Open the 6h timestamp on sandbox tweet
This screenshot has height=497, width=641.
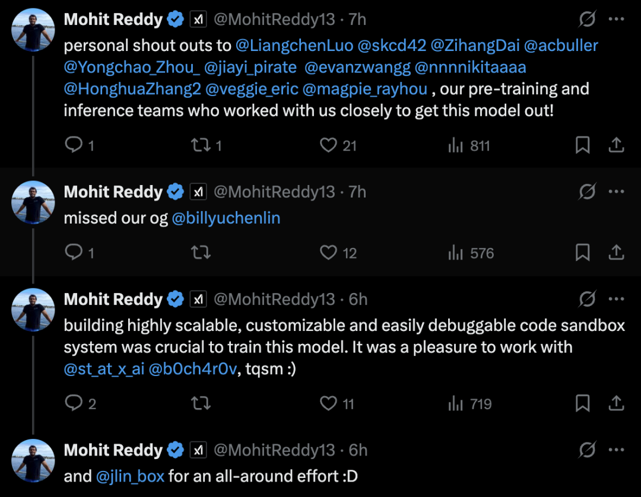(358, 300)
